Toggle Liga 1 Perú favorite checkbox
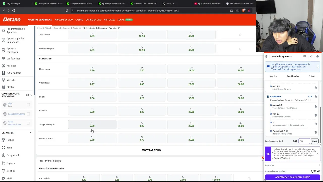 28,105
